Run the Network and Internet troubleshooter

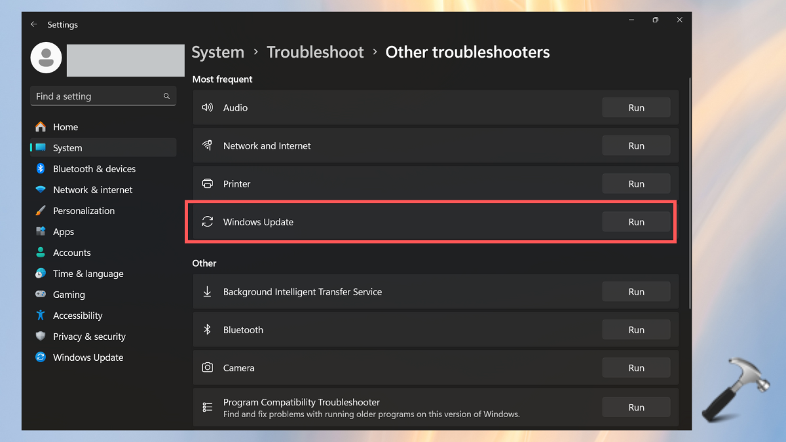tap(636, 145)
